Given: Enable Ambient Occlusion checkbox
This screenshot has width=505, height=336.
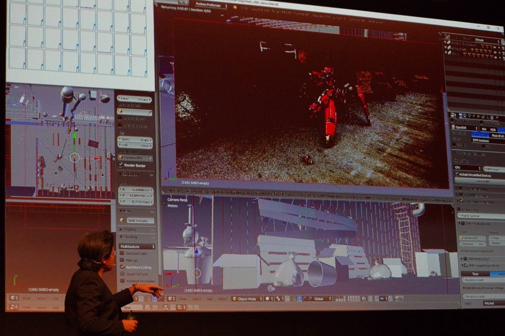Looking at the screenshot, I should (x=122, y=280).
